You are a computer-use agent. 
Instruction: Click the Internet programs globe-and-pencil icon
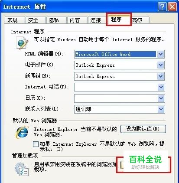coord(22,42)
